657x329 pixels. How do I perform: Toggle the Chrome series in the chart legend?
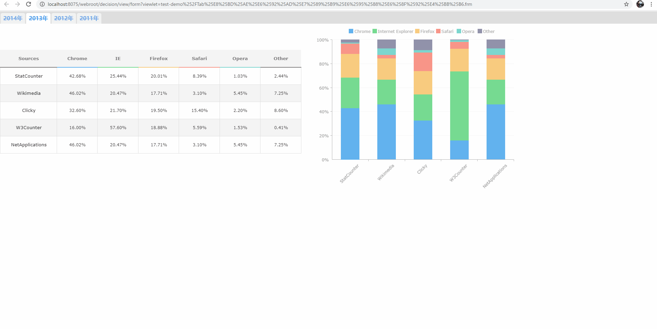[x=360, y=31]
